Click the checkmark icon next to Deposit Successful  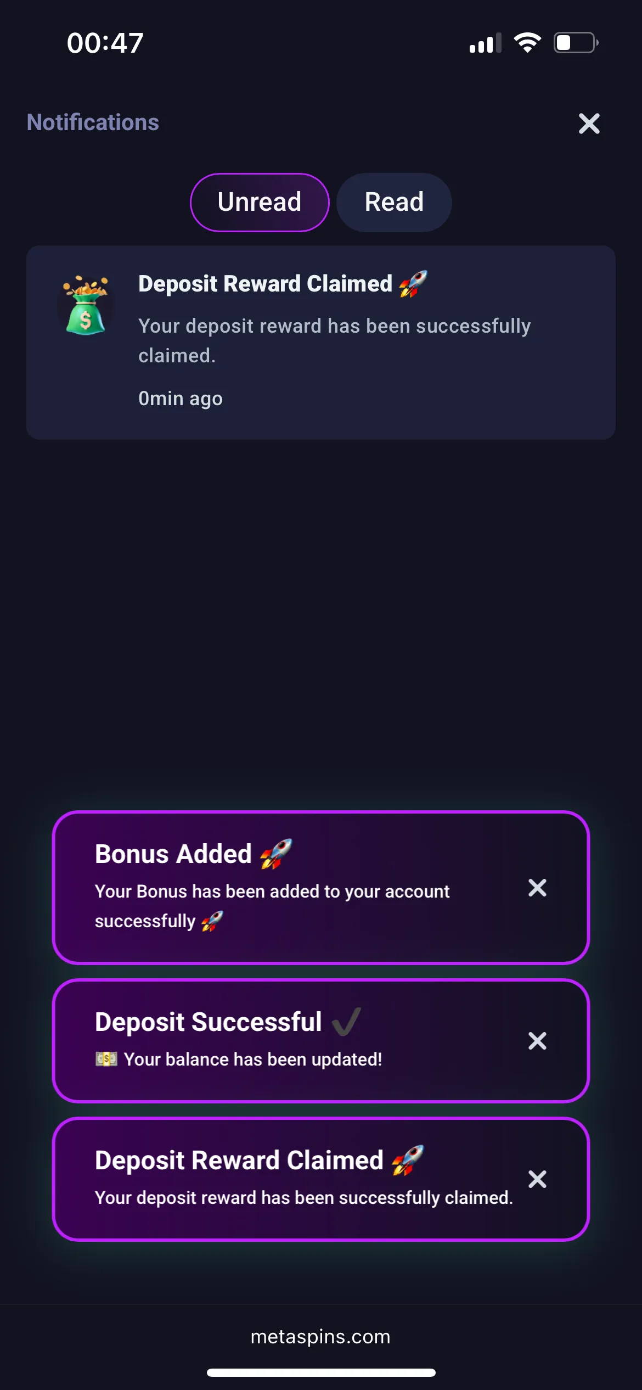pyautogui.click(x=347, y=1022)
